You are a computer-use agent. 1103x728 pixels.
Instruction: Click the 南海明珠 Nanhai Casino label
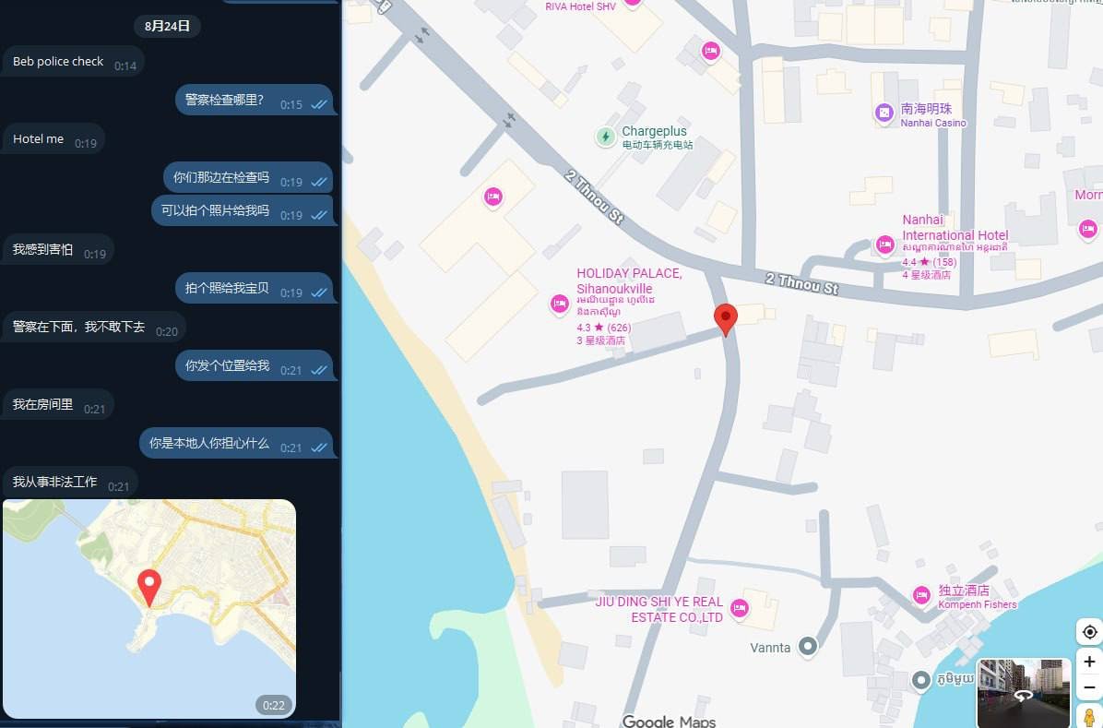click(x=933, y=114)
